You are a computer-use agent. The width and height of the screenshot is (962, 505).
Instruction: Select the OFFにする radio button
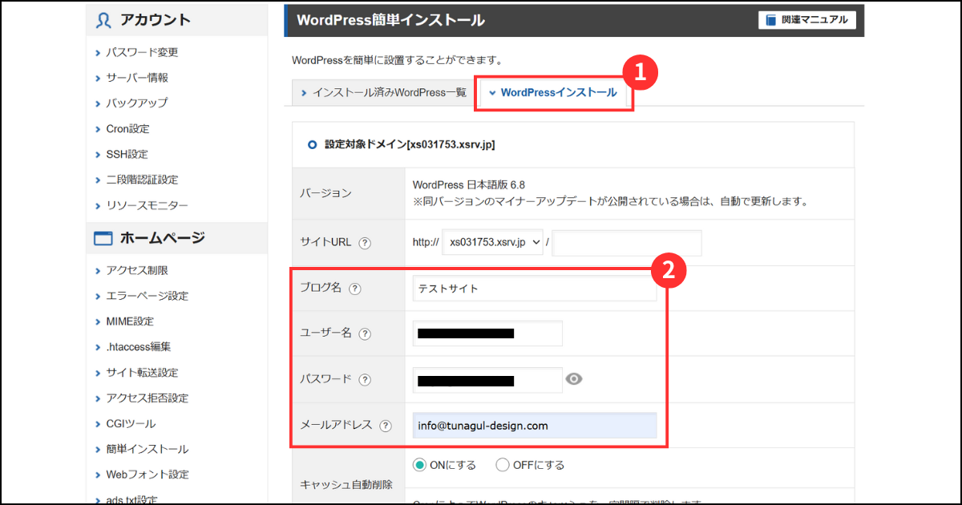tap(503, 465)
